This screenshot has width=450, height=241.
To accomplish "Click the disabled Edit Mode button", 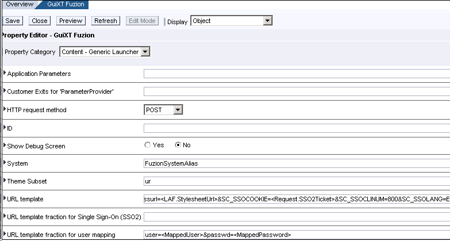I will click(142, 21).
